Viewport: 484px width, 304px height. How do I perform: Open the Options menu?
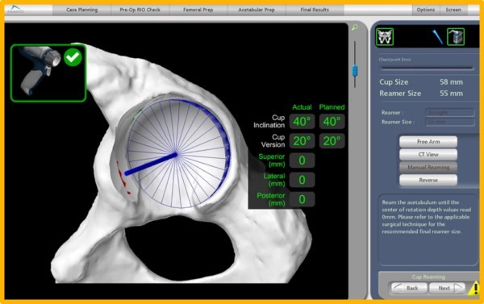[426, 10]
